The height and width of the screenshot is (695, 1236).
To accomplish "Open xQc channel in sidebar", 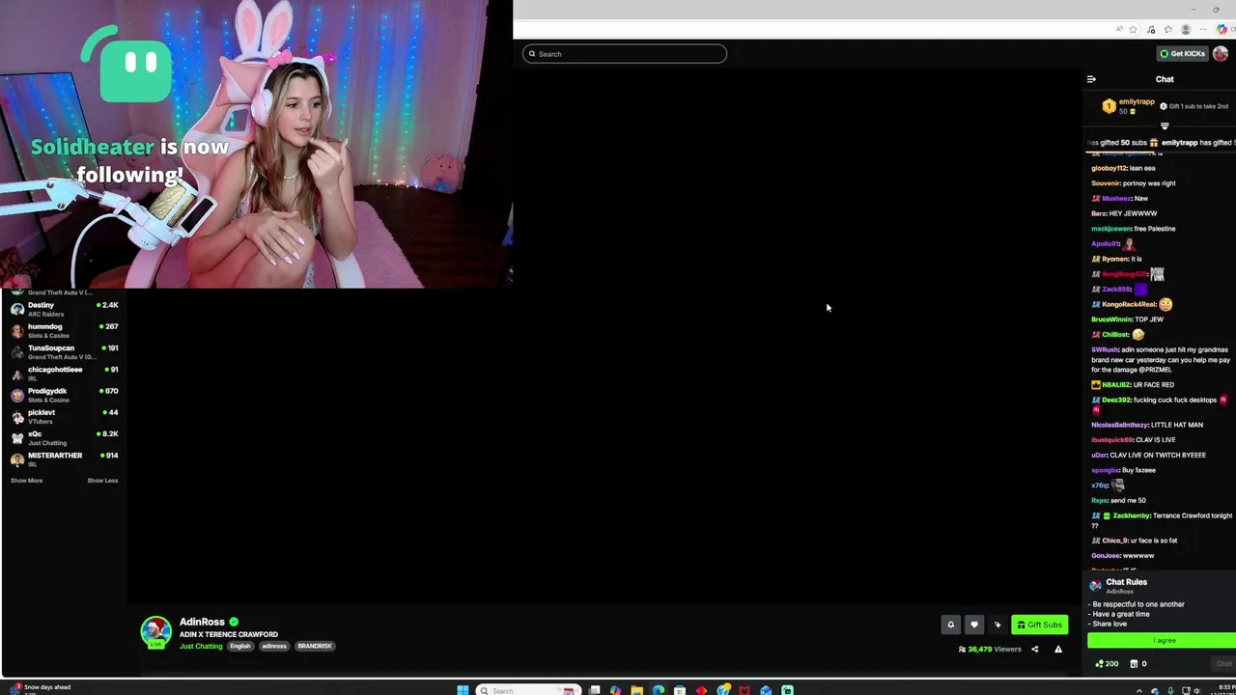I will pyautogui.click(x=64, y=437).
